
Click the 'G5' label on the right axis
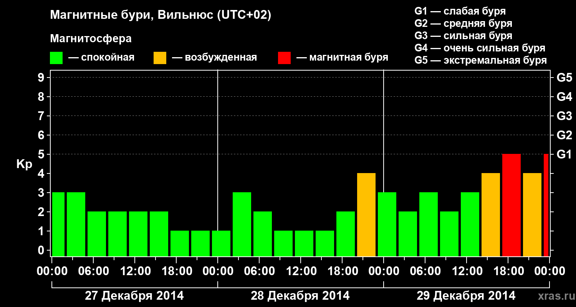[x=564, y=78]
